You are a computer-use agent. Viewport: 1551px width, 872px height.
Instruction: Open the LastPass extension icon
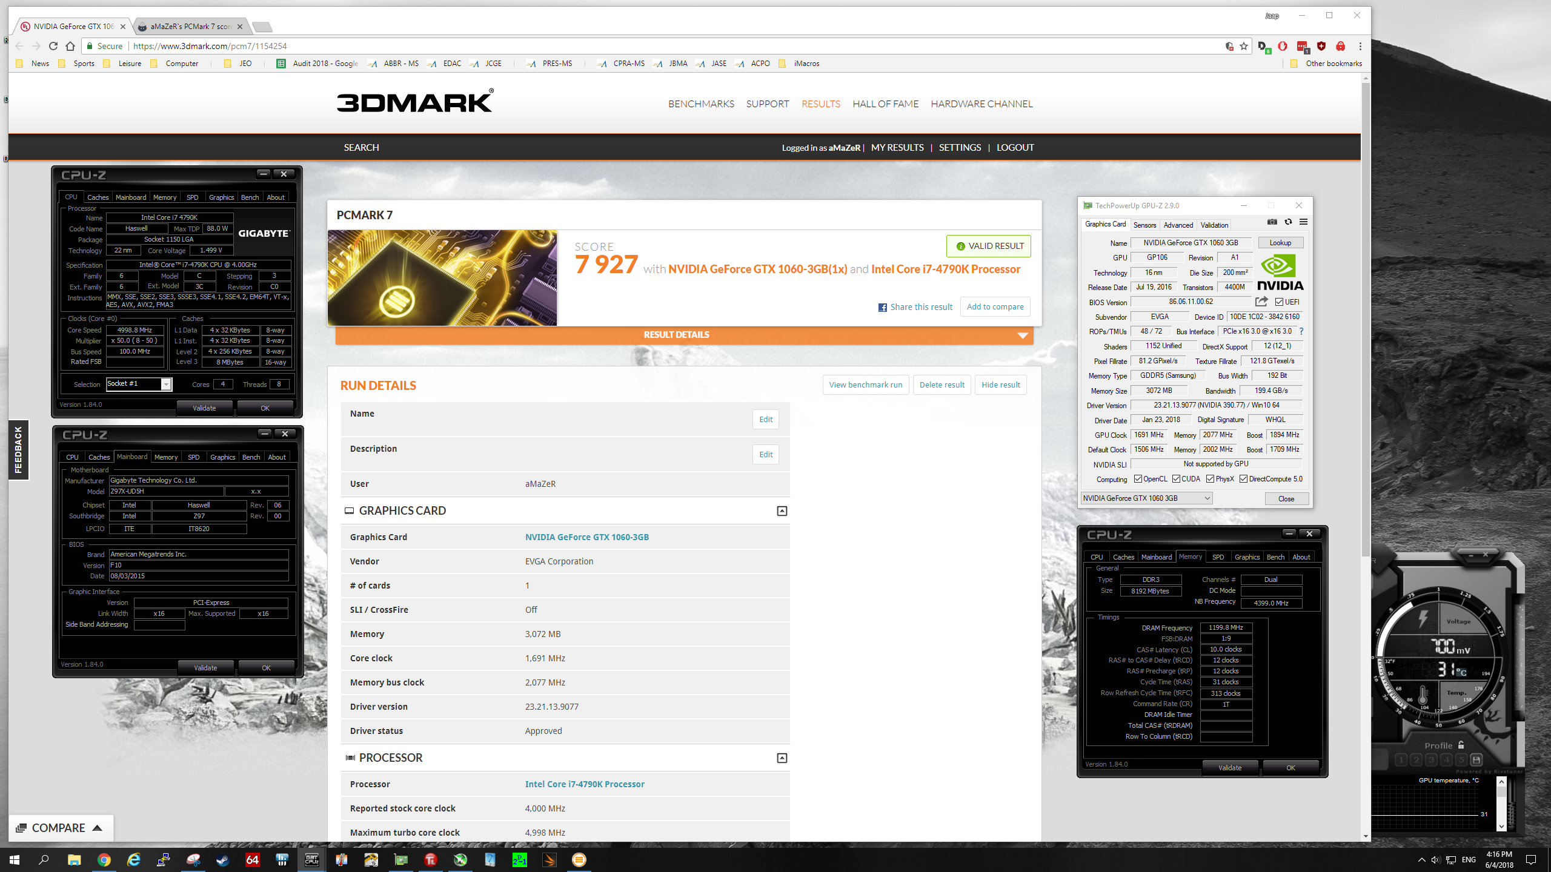(1302, 46)
